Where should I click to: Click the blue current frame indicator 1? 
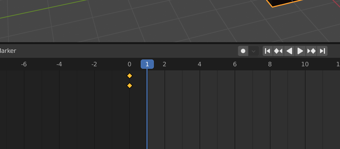147,64
